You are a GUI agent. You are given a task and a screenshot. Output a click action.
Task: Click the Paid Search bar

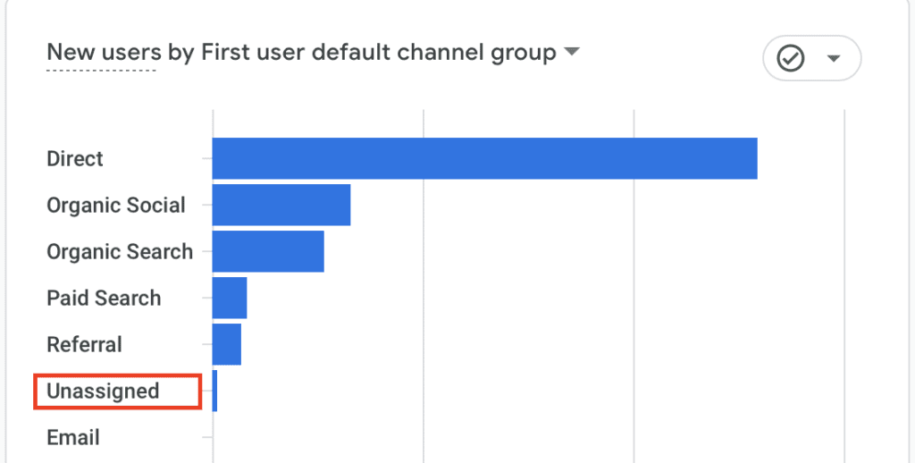tap(230, 298)
